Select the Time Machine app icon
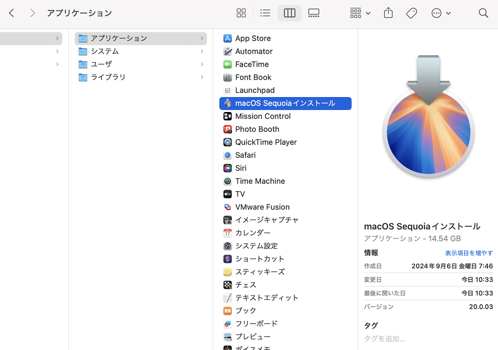The width and height of the screenshot is (498, 350). (228, 181)
